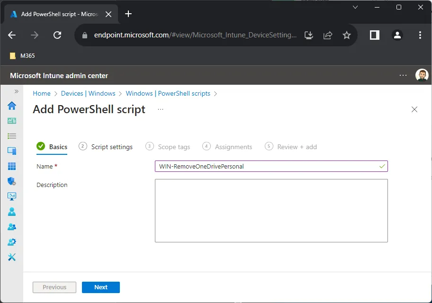This screenshot has height=303, width=432.
Task: Click Microsoft Intune admin center title
Action: tap(59, 75)
